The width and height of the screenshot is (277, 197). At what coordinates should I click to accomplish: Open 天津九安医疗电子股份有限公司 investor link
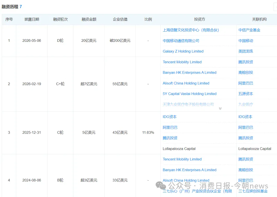click(188, 104)
